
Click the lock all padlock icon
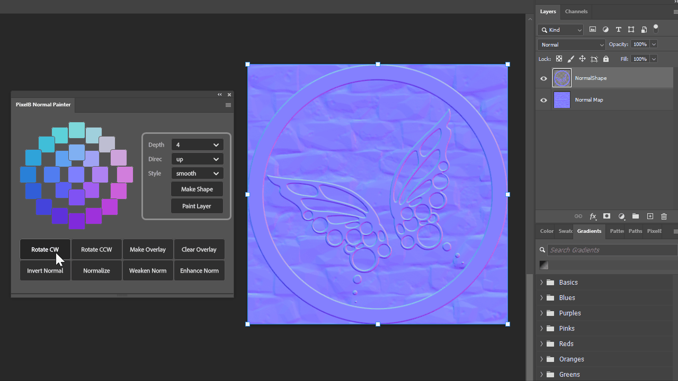pyautogui.click(x=606, y=59)
